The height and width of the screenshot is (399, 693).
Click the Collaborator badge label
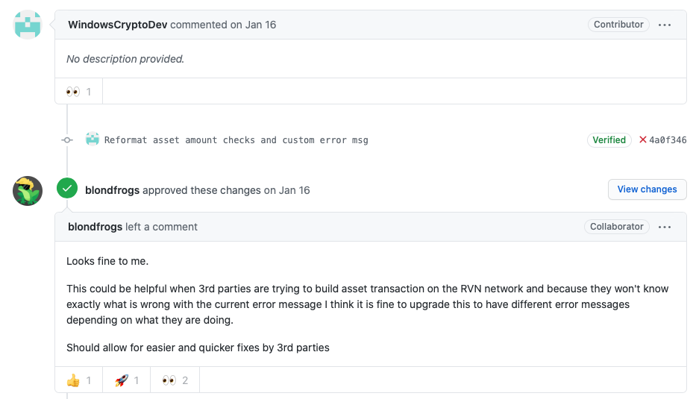(x=616, y=227)
